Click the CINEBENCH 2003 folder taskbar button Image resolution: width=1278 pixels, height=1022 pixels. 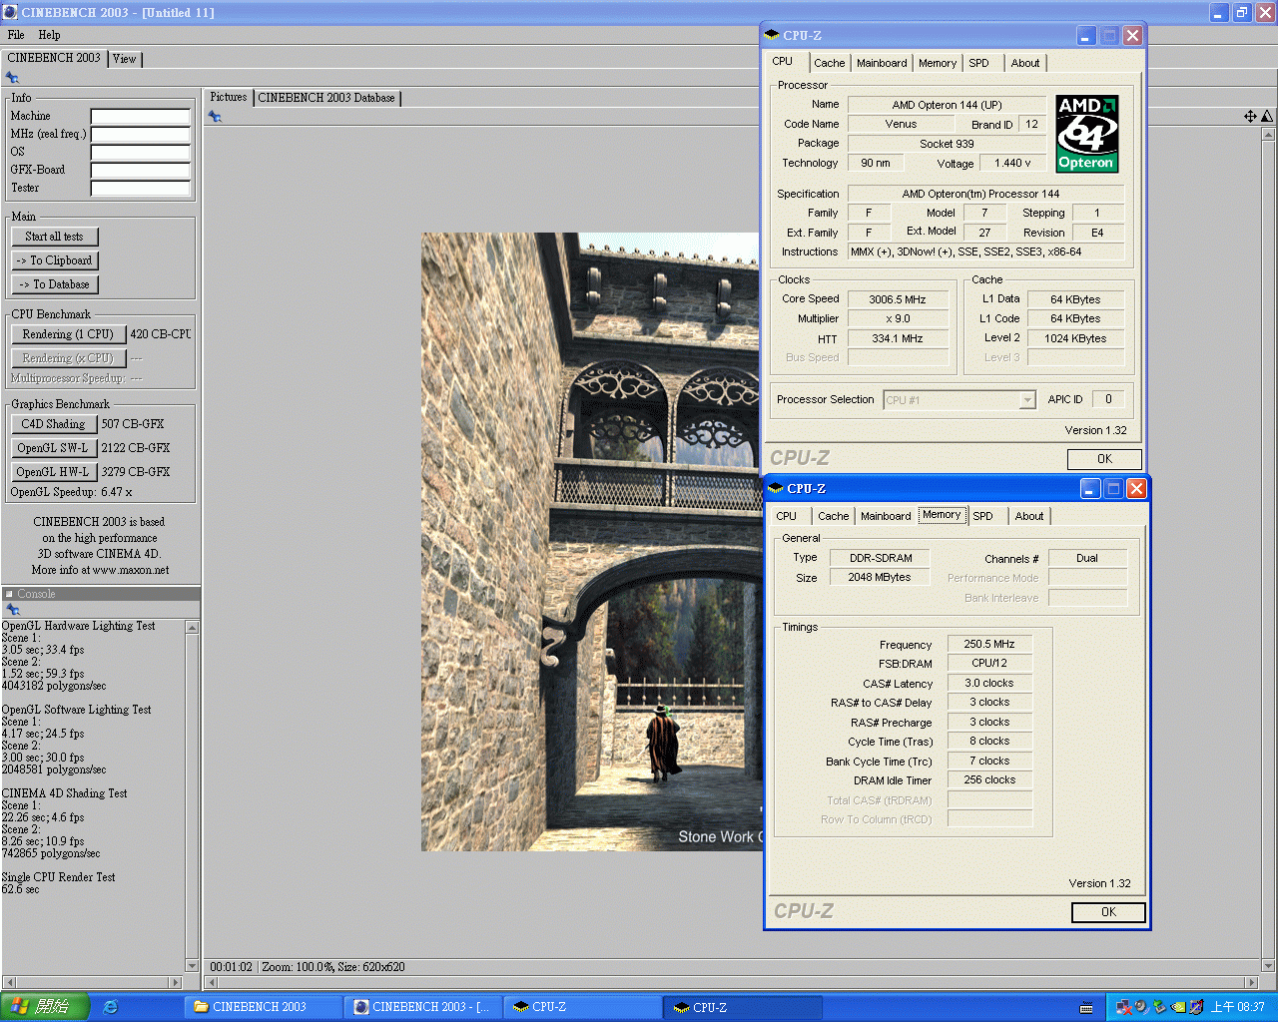(264, 1007)
